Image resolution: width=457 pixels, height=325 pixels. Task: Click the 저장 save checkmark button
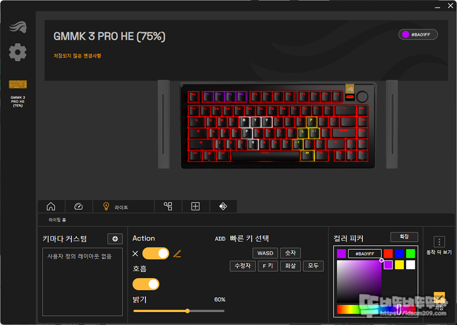(439, 297)
